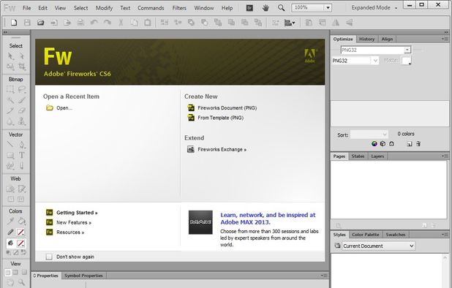This screenshot has width=452, height=288.
Task: Click the color wheel icon in Optimize panel
Action: 374,143
